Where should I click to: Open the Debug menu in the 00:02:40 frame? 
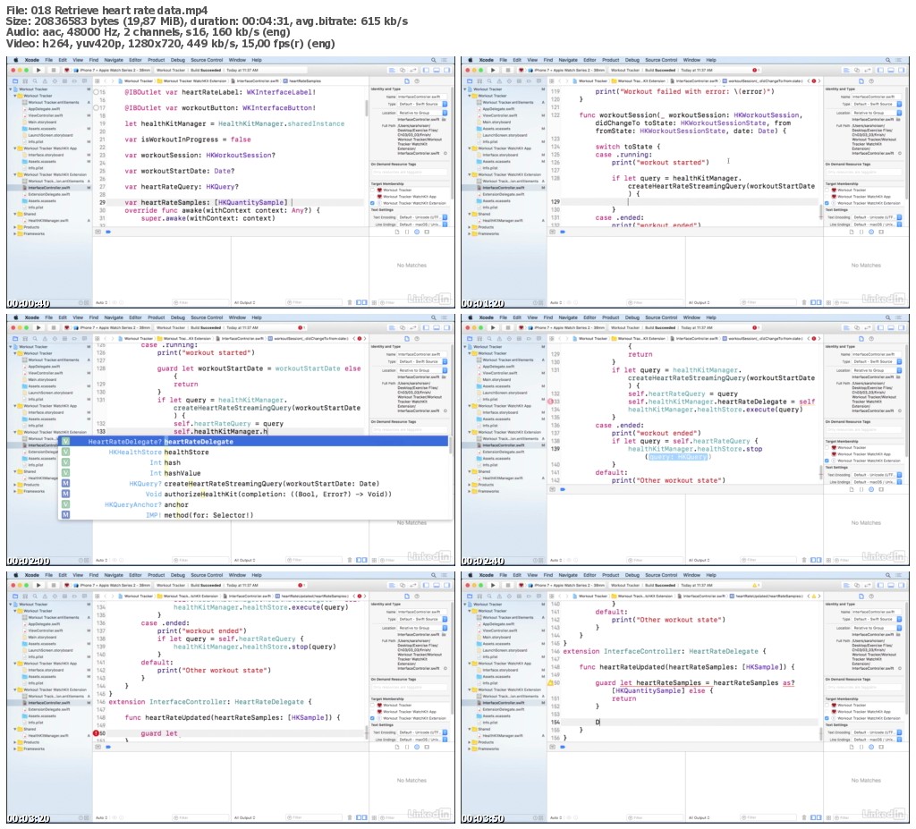632,317
